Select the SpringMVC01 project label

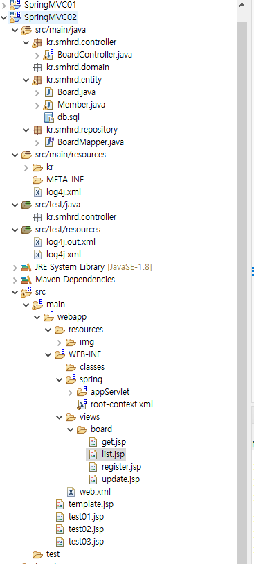(x=50, y=5)
